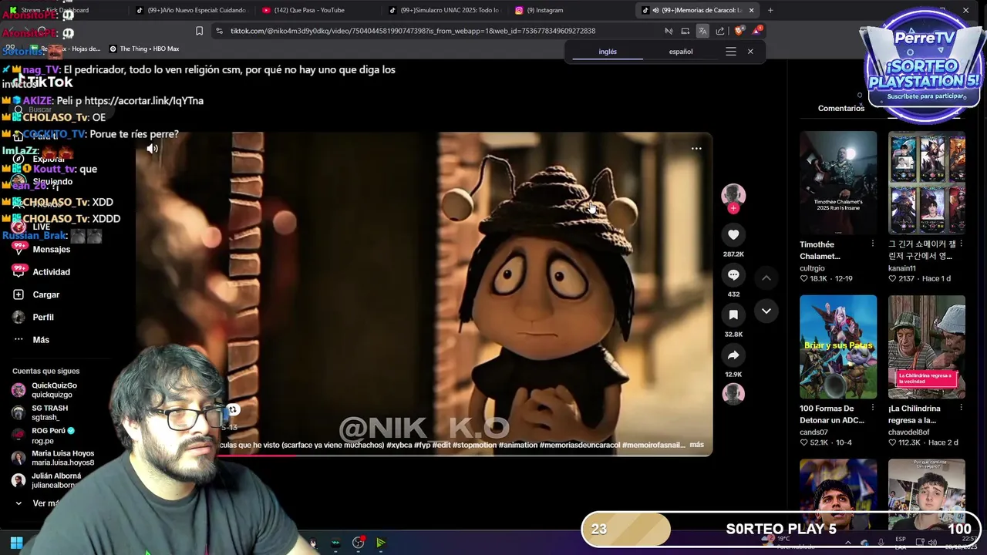Image resolution: width=987 pixels, height=555 pixels.
Task: Open a new browser tab
Action: pos(770,10)
